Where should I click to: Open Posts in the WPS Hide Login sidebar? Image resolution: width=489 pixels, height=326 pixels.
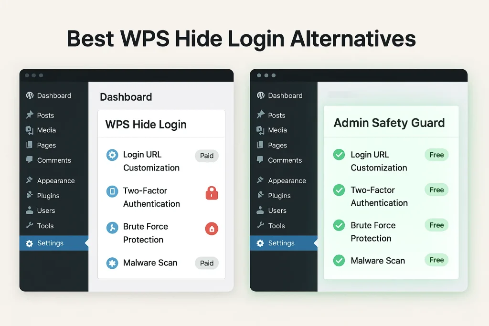pyautogui.click(x=45, y=116)
